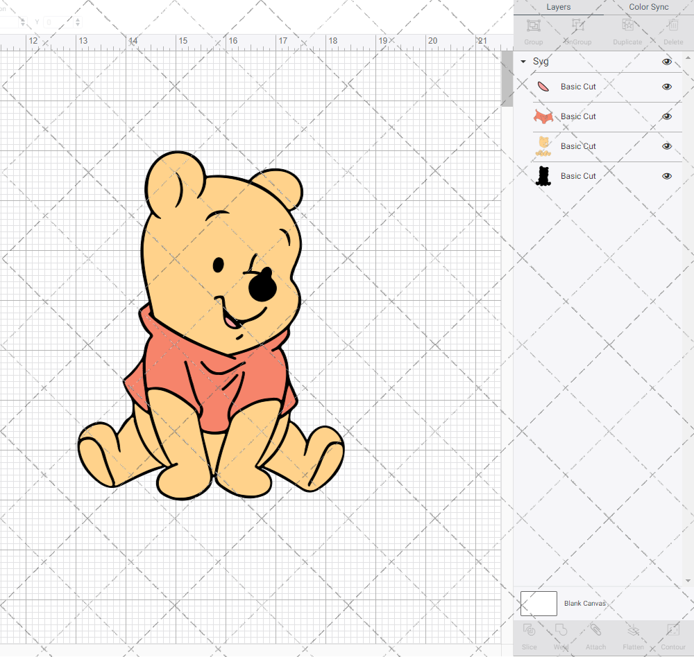This screenshot has height=657, width=694.
Task: Click the Layers panel scroll-up arrow
Action: pyautogui.click(x=687, y=58)
